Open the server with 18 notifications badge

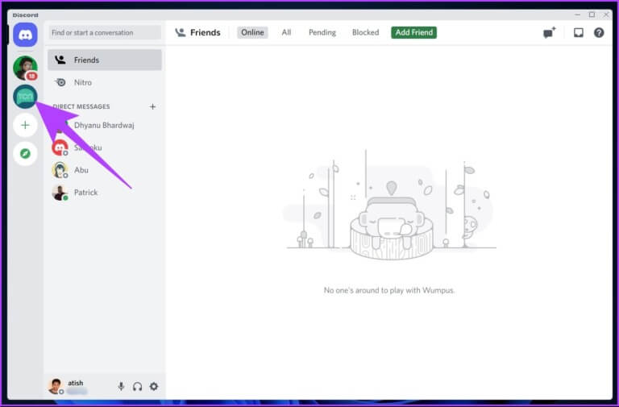[x=25, y=68]
